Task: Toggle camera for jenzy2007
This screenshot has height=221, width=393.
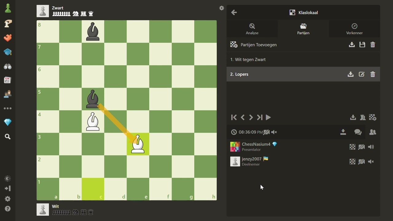Action: (x=362, y=162)
